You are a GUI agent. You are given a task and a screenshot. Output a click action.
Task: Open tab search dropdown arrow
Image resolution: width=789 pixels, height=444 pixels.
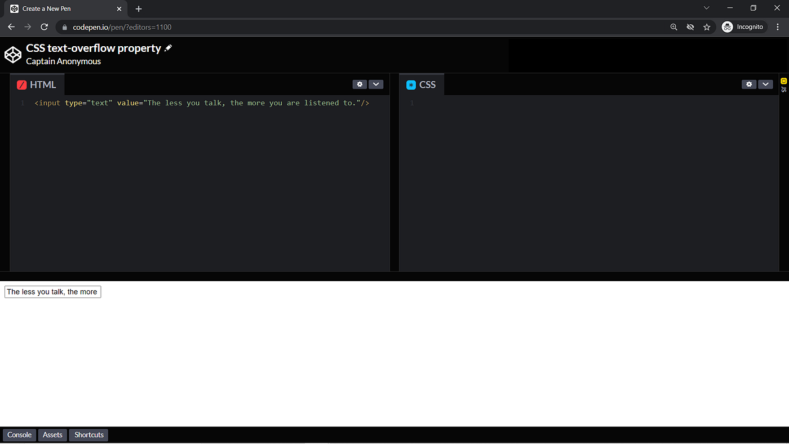click(x=707, y=8)
